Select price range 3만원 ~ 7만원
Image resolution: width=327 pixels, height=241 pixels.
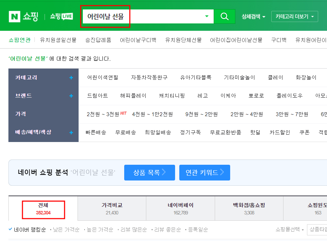pyautogui.click(x=292, y=114)
